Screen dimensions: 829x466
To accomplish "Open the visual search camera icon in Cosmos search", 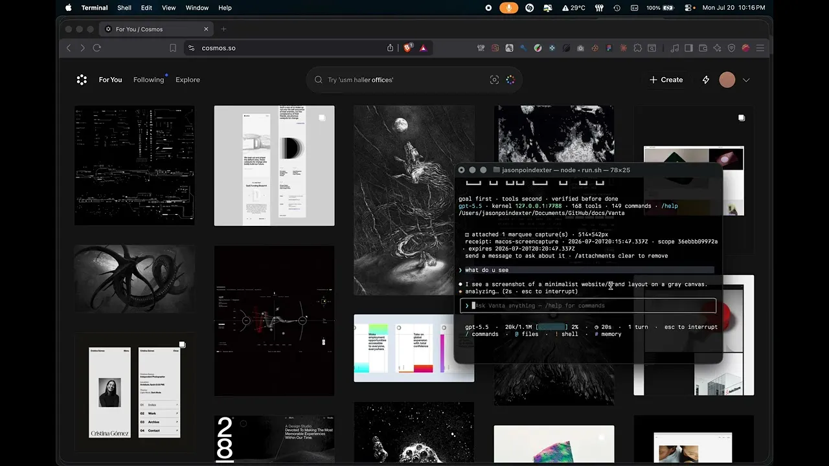I will (x=494, y=80).
